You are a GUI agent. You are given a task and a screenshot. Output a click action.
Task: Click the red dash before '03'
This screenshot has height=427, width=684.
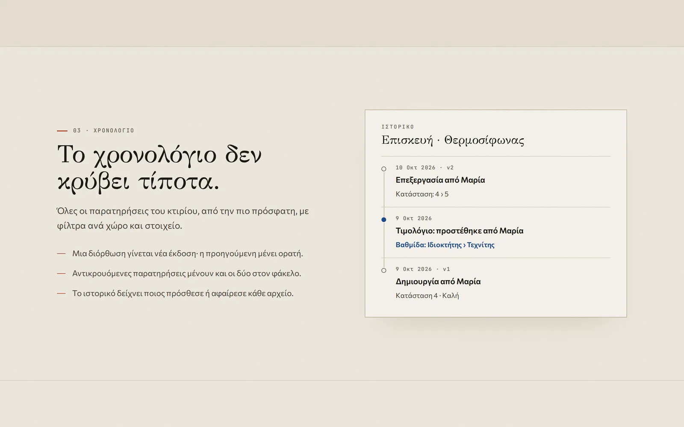62,131
